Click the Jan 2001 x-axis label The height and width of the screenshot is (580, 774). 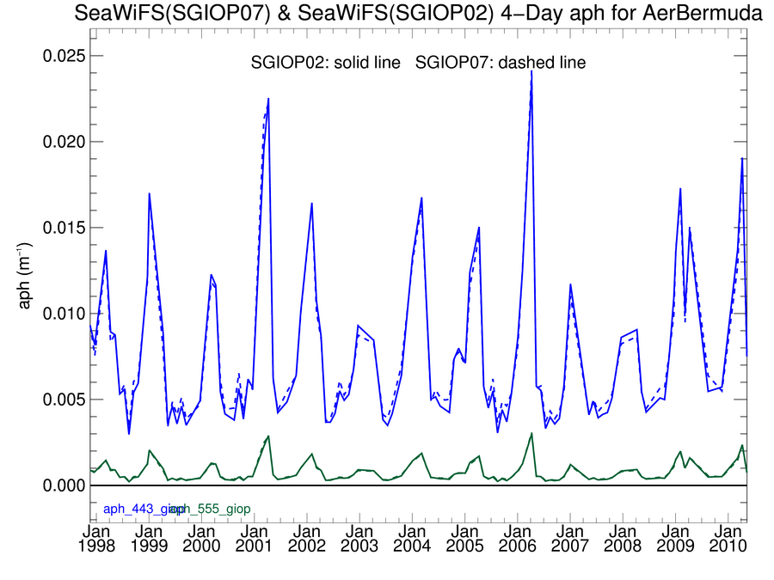pos(255,539)
